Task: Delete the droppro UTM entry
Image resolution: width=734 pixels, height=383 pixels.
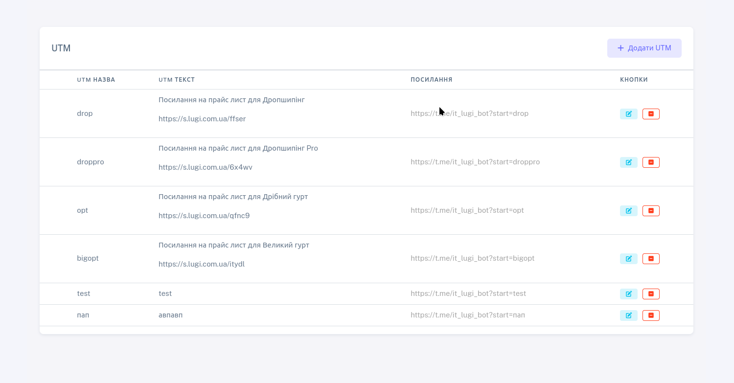Action: (x=651, y=162)
